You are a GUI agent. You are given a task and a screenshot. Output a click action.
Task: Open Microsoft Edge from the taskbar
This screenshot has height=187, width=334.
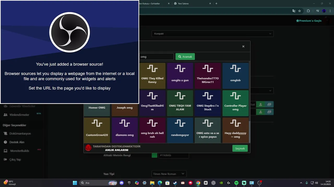click(160, 183)
